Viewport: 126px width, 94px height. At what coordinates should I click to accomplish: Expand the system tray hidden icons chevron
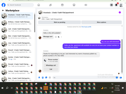(110, 88)
